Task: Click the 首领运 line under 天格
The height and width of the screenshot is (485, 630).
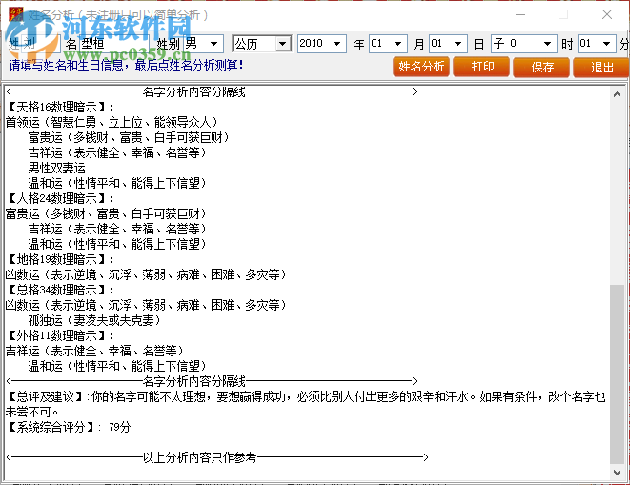Action: pos(112,122)
